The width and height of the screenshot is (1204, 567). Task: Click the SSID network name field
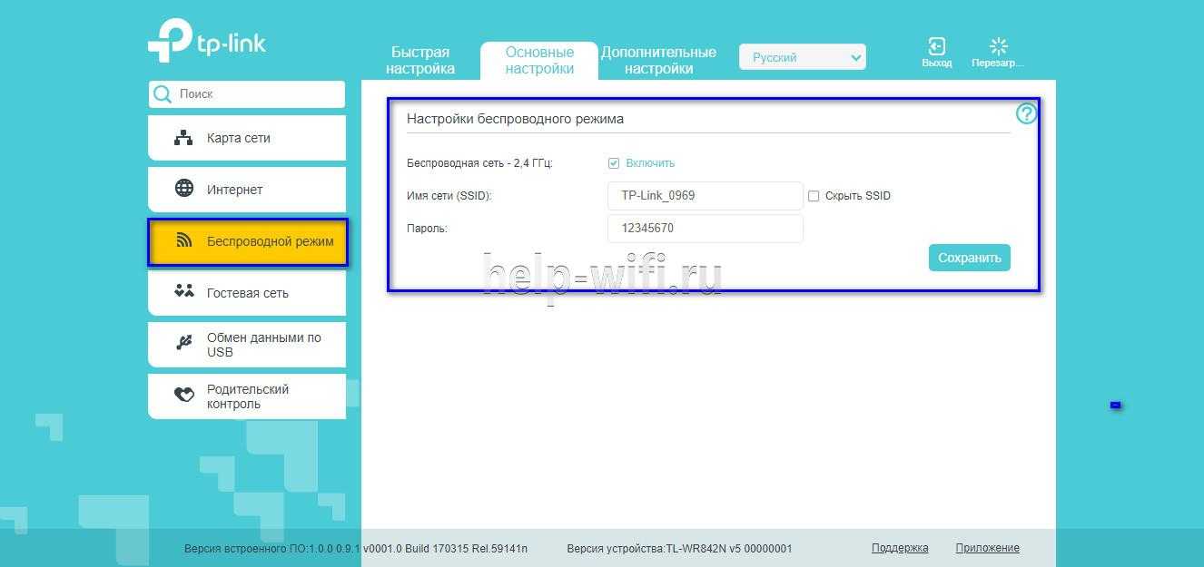point(705,195)
